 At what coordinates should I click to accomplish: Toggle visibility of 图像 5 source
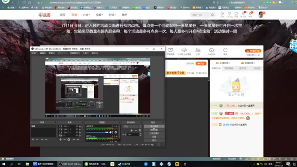(x=77, y=135)
